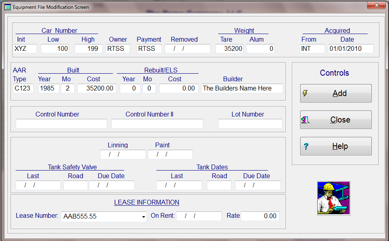Close the window with the X button
This screenshot has height=241, width=389.
(377, 5)
